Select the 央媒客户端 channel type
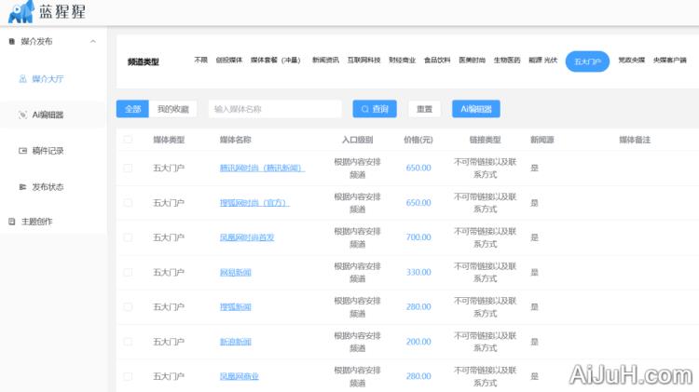Screen dimensions: 699x392 pyautogui.click(x=670, y=61)
